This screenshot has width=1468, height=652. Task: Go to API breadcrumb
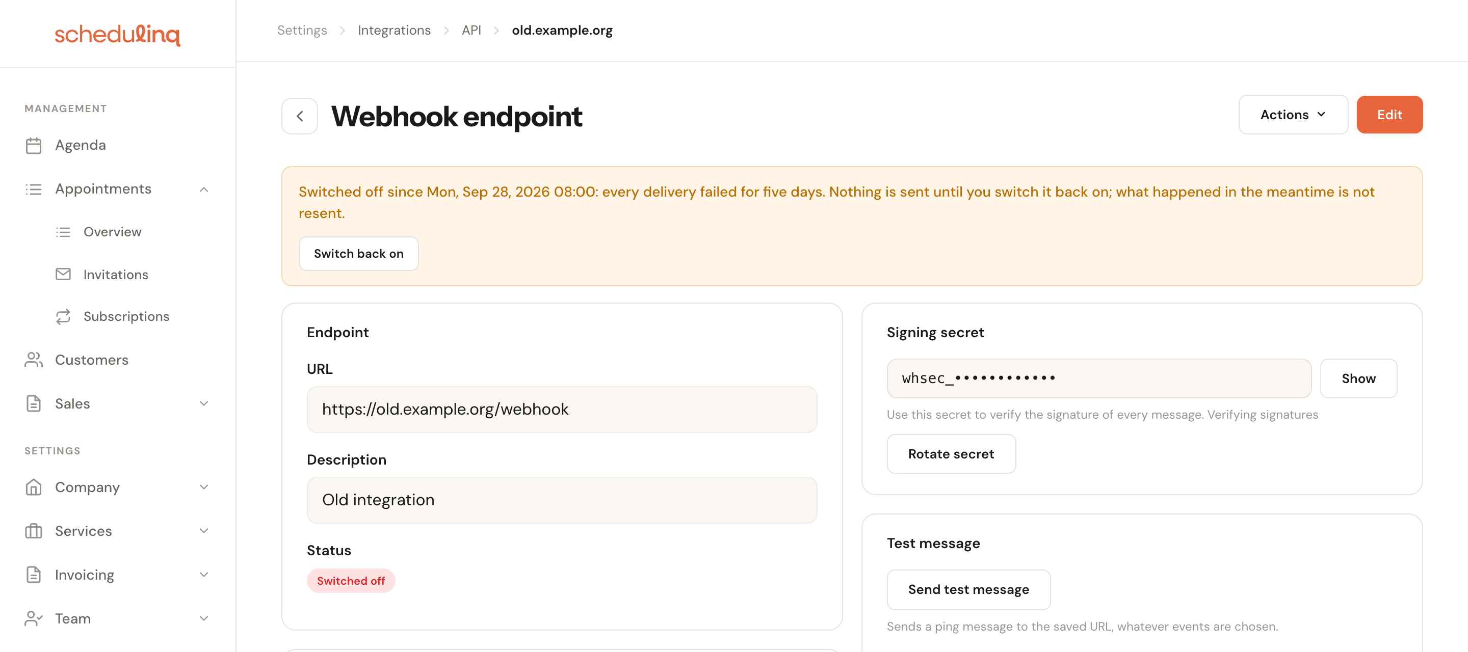click(471, 30)
